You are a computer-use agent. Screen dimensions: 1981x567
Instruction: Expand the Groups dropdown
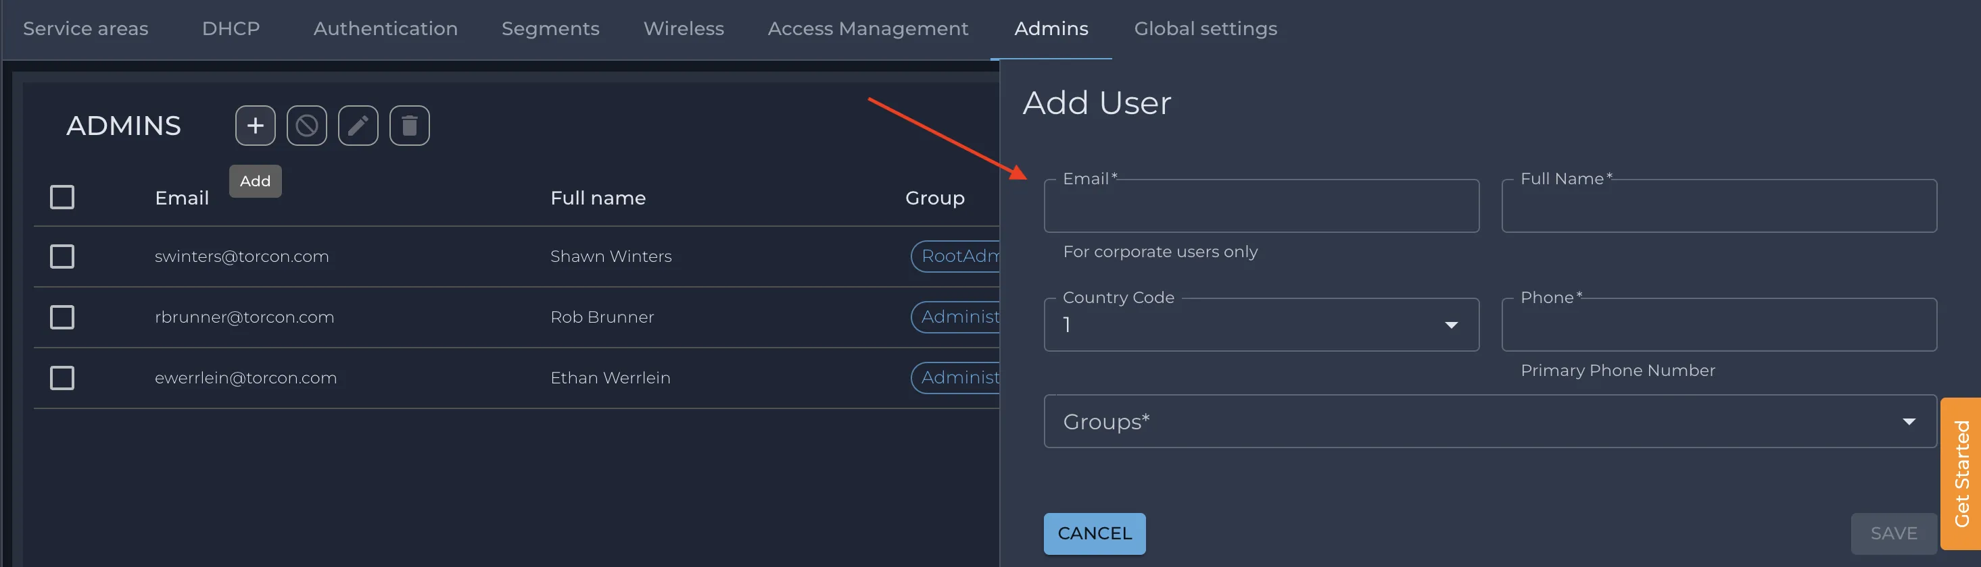[1490, 421]
